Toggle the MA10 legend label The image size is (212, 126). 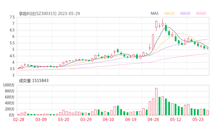[169, 13]
